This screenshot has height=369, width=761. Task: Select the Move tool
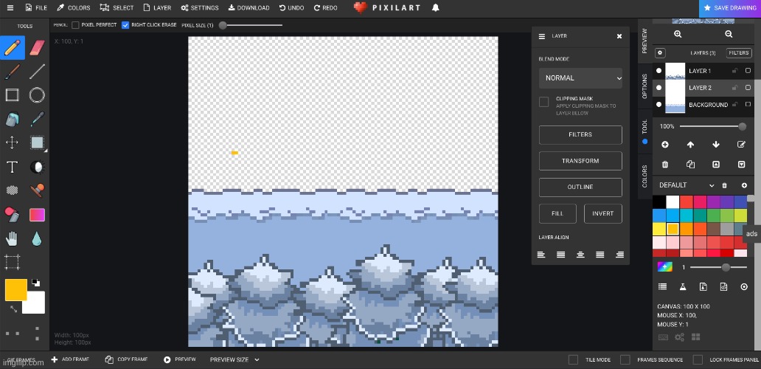coord(12,142)
